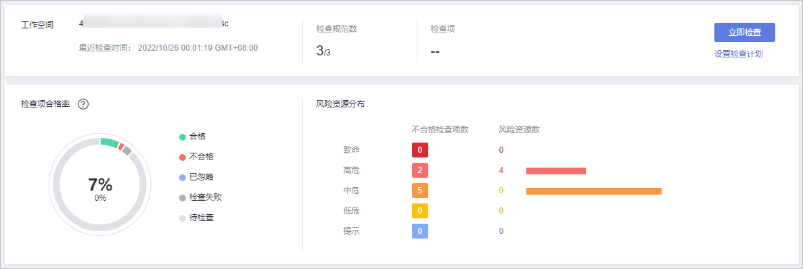Toggle the 检查失败 gray legend item
803x269 pixels.
[200, 197]
